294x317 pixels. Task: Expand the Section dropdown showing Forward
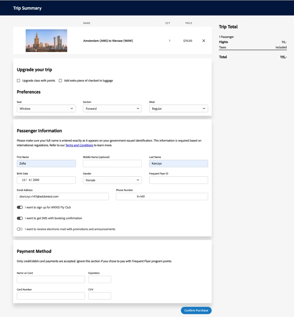(x=112, y=109)
